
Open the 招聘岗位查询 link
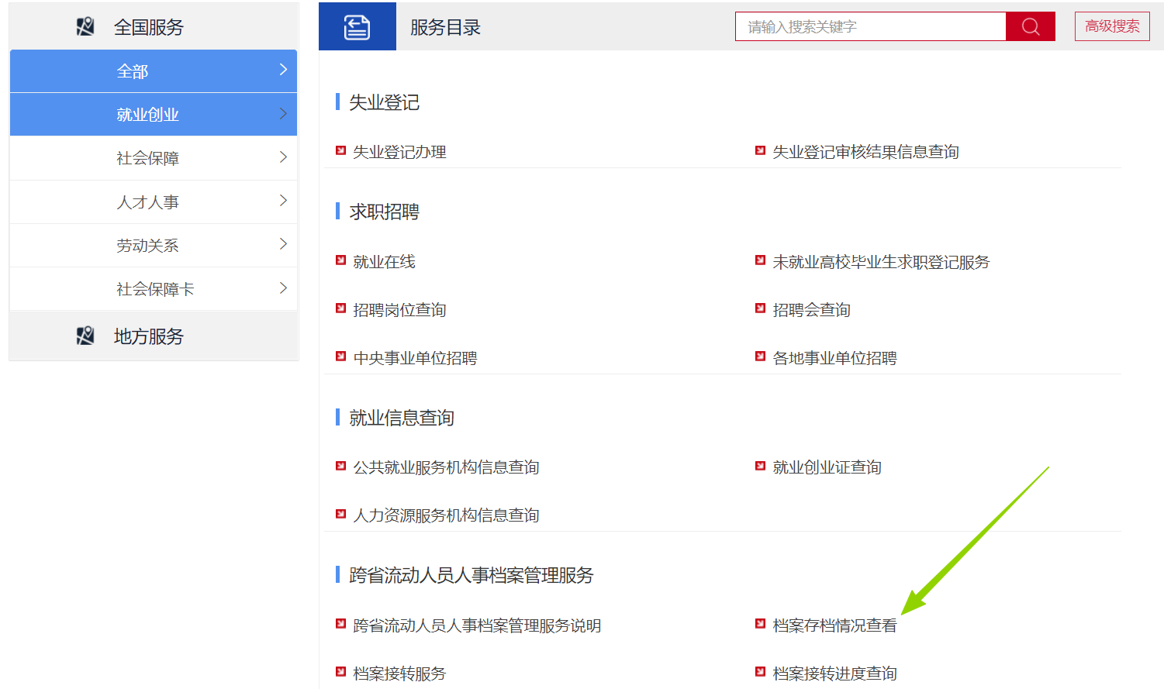pyautogui.click(x=399, y=310)
